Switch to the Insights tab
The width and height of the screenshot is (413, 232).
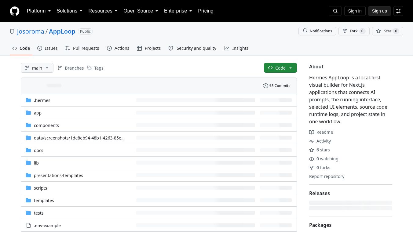(236, 48)
